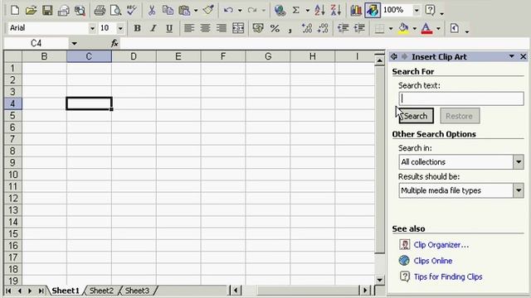Activate the Format Painter brush

click(x=208, y=11)
